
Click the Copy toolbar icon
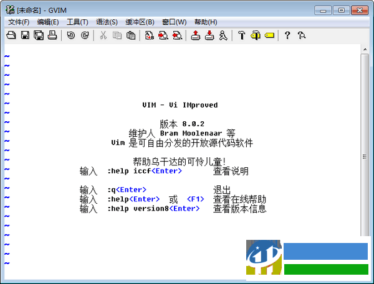[117, 35]
